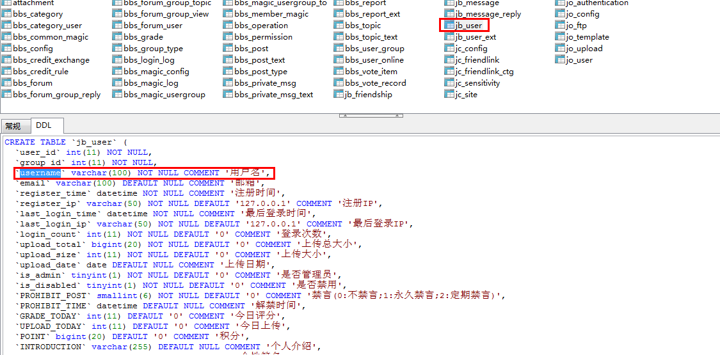
Task: Select the jo_config table name
Action: 582,14
